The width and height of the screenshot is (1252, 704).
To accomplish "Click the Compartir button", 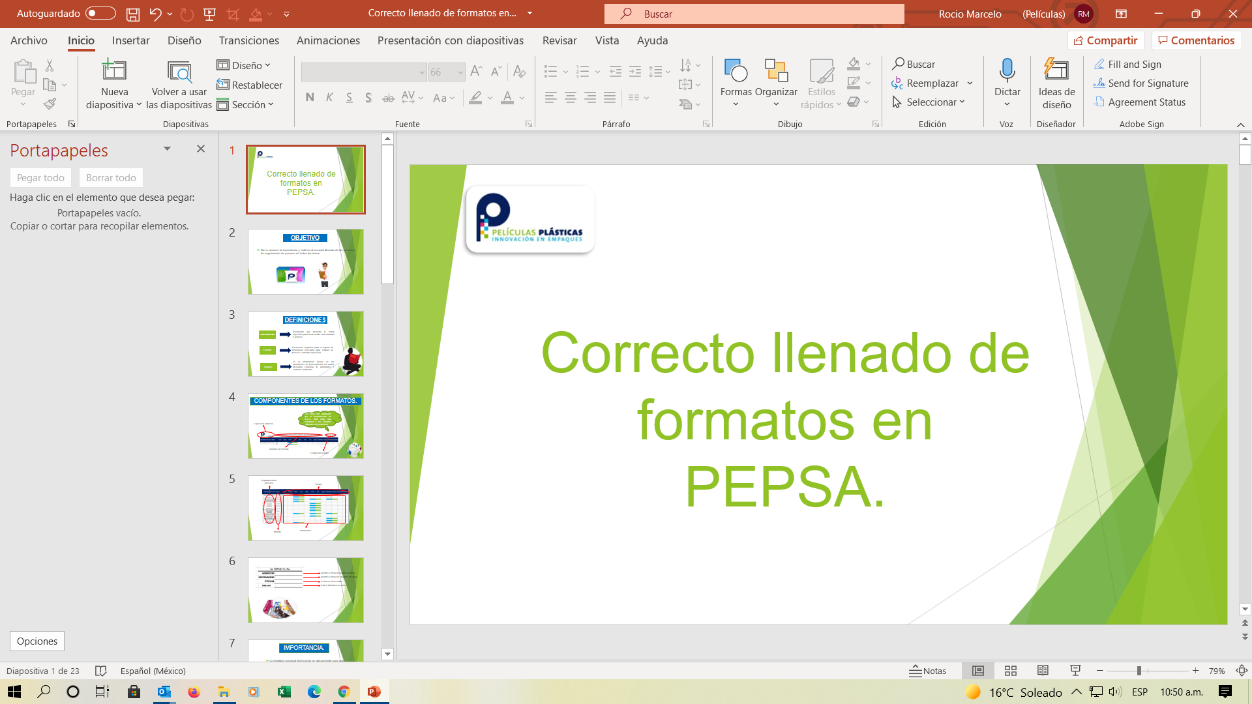I will (x=1106, y=40).
